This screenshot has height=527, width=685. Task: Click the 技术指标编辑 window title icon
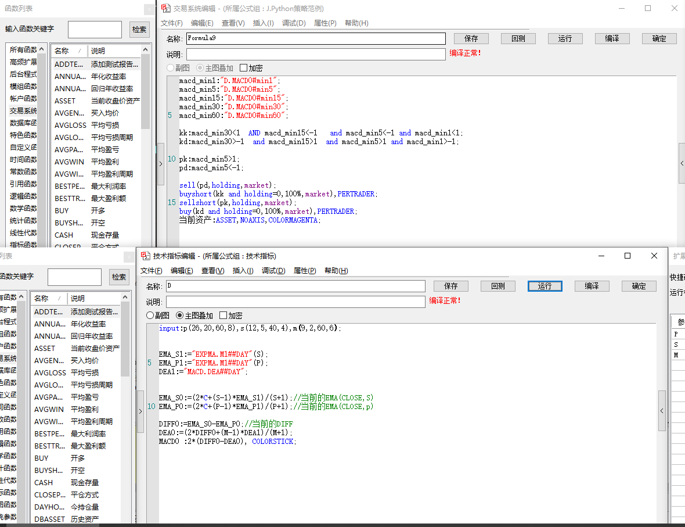(146, 256)
